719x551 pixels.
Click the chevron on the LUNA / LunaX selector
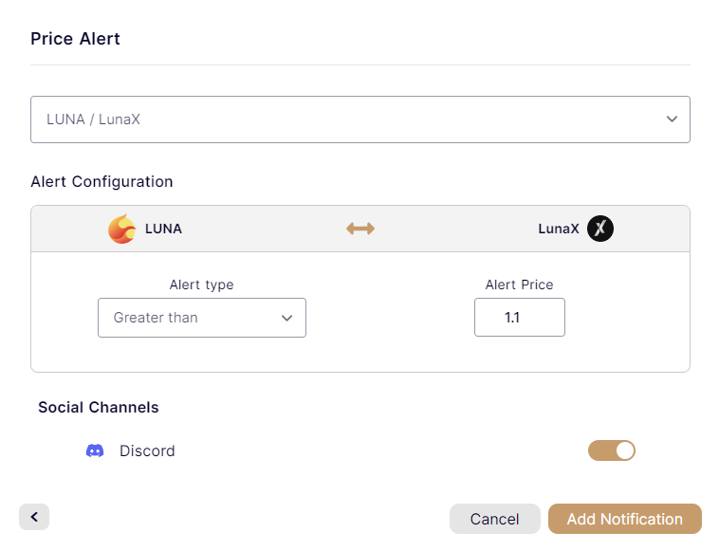[x=672, y=119]
